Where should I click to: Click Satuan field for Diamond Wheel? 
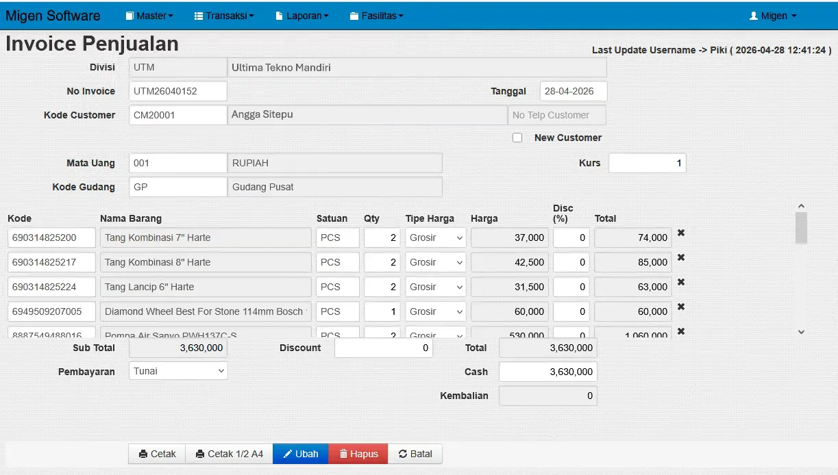(x=338, y=311)
